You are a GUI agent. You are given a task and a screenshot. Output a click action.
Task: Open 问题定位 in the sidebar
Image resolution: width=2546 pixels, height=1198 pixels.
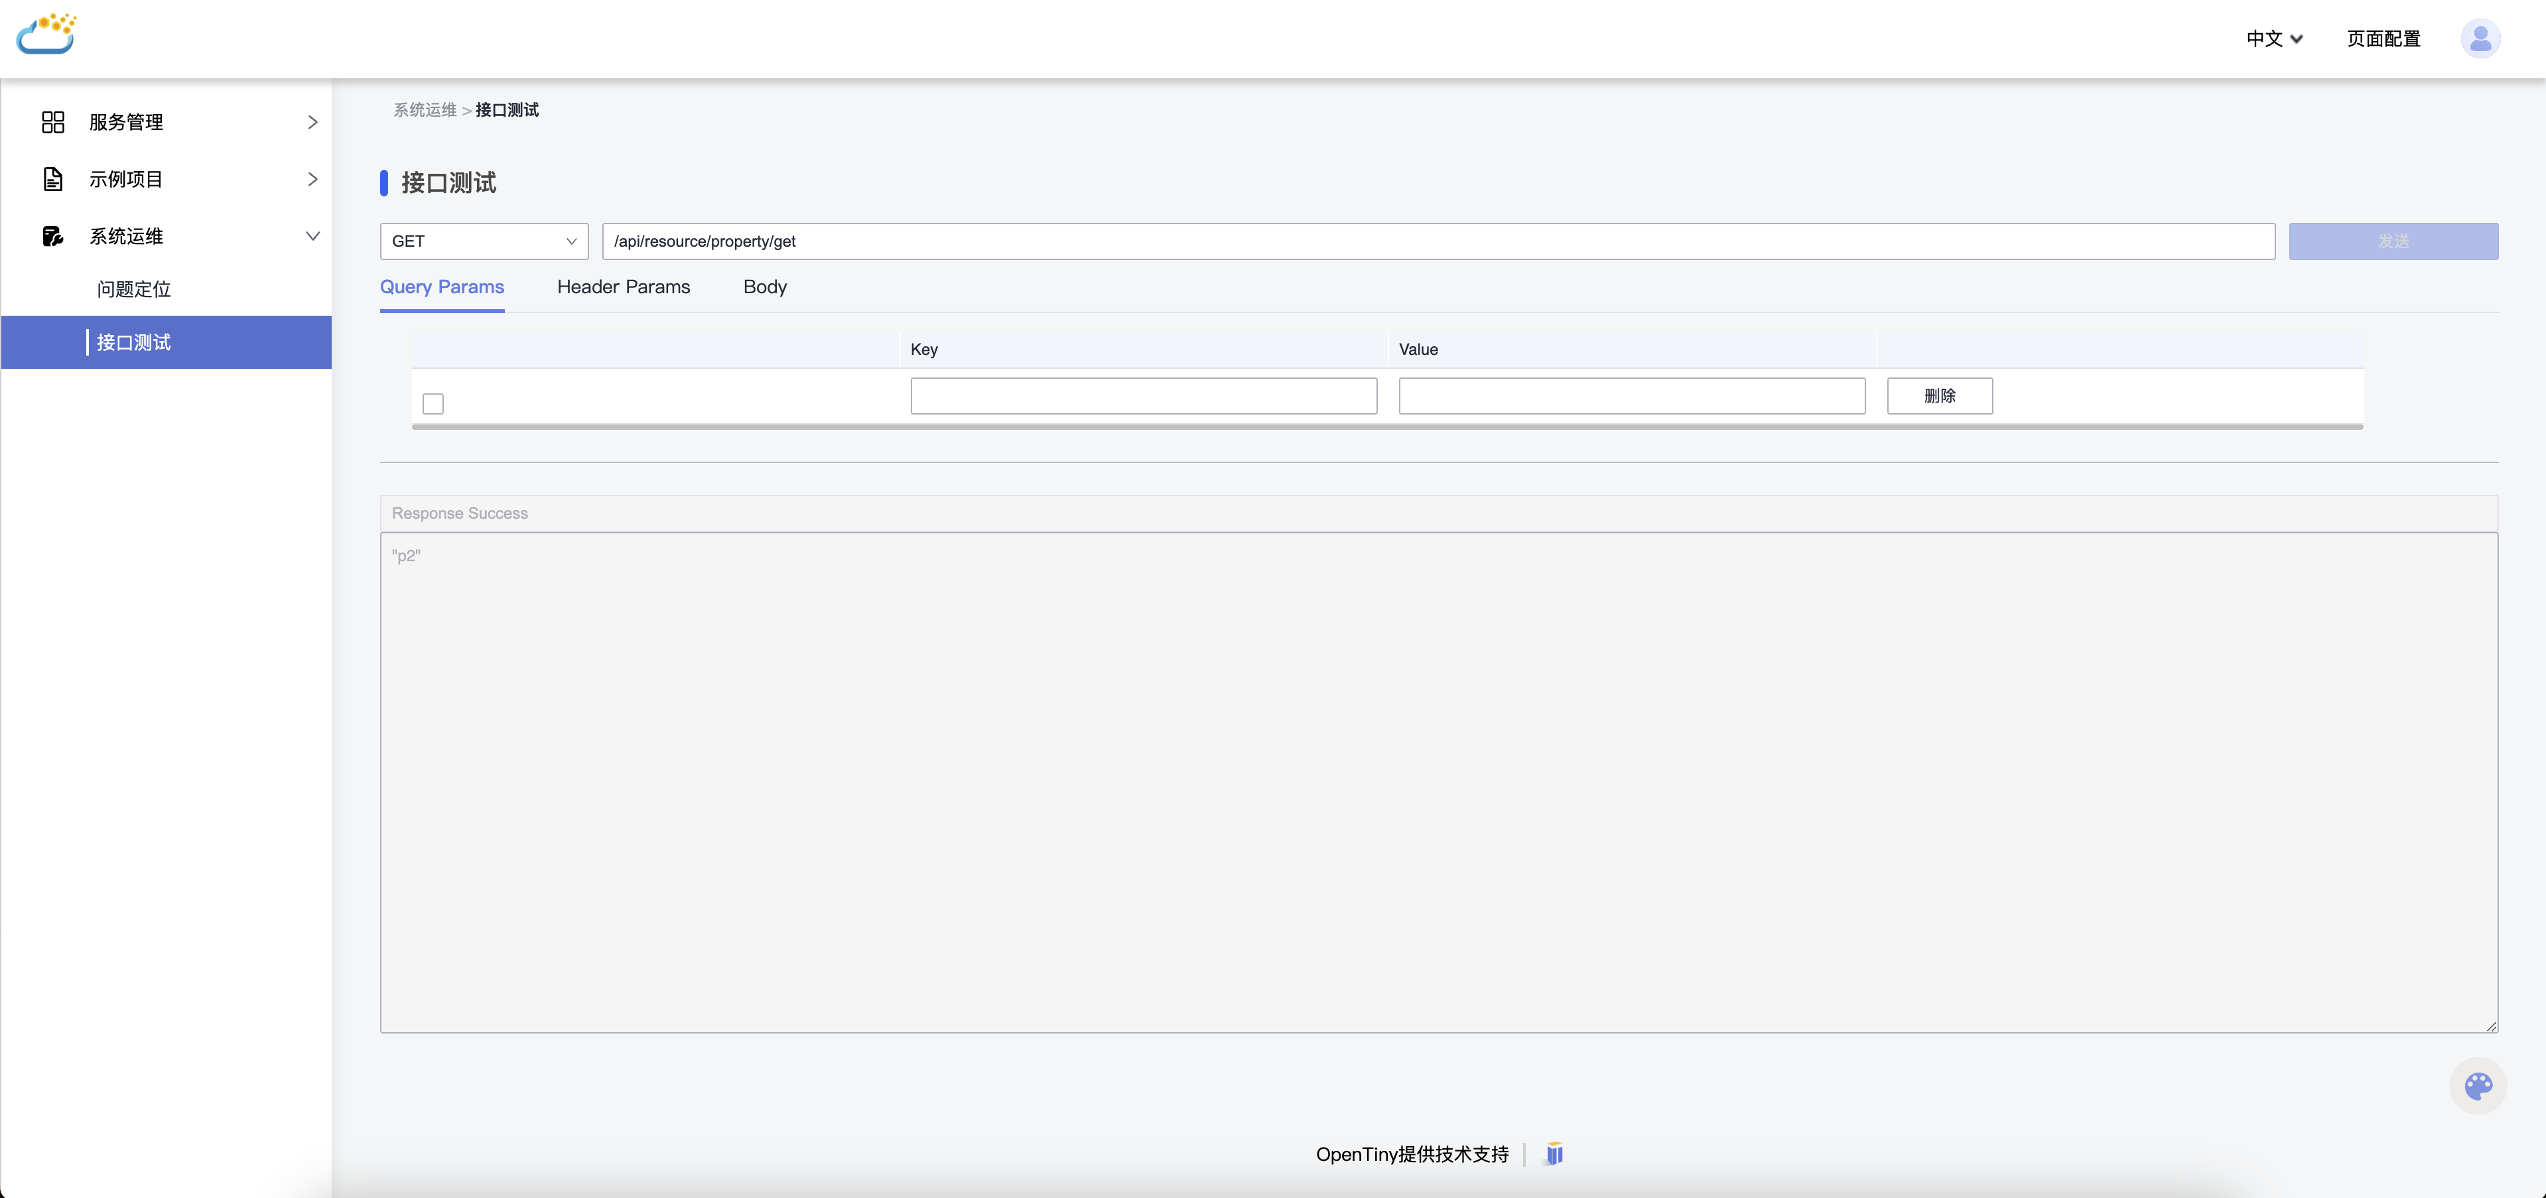click(135, 290)
